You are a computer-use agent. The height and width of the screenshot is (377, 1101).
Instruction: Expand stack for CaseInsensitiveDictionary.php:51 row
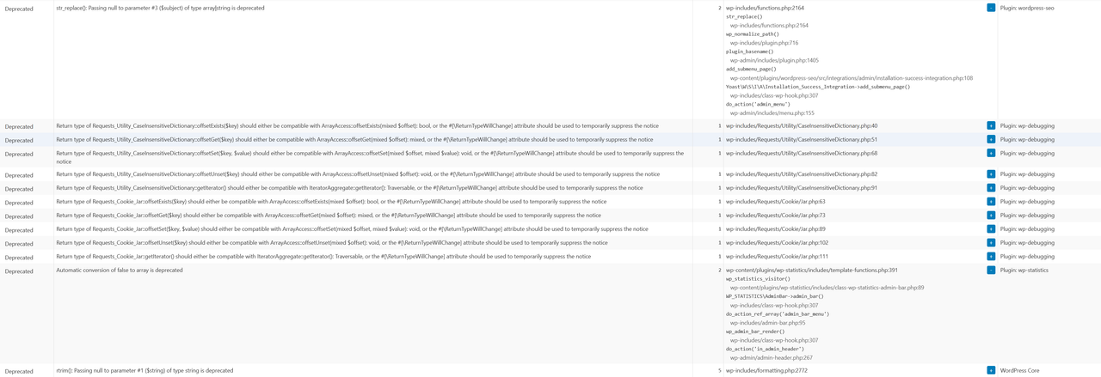pyautogui.click(x=991, y=139)
